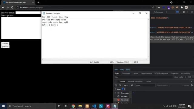The height and width of the screenshot is (109, 194).
Task: Open the Default levels dropdown
Action: click(x=162, y=85)
